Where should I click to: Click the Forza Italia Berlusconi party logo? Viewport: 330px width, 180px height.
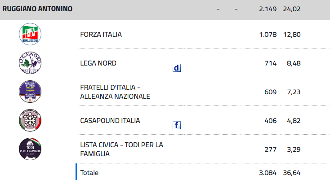point(30,34)
